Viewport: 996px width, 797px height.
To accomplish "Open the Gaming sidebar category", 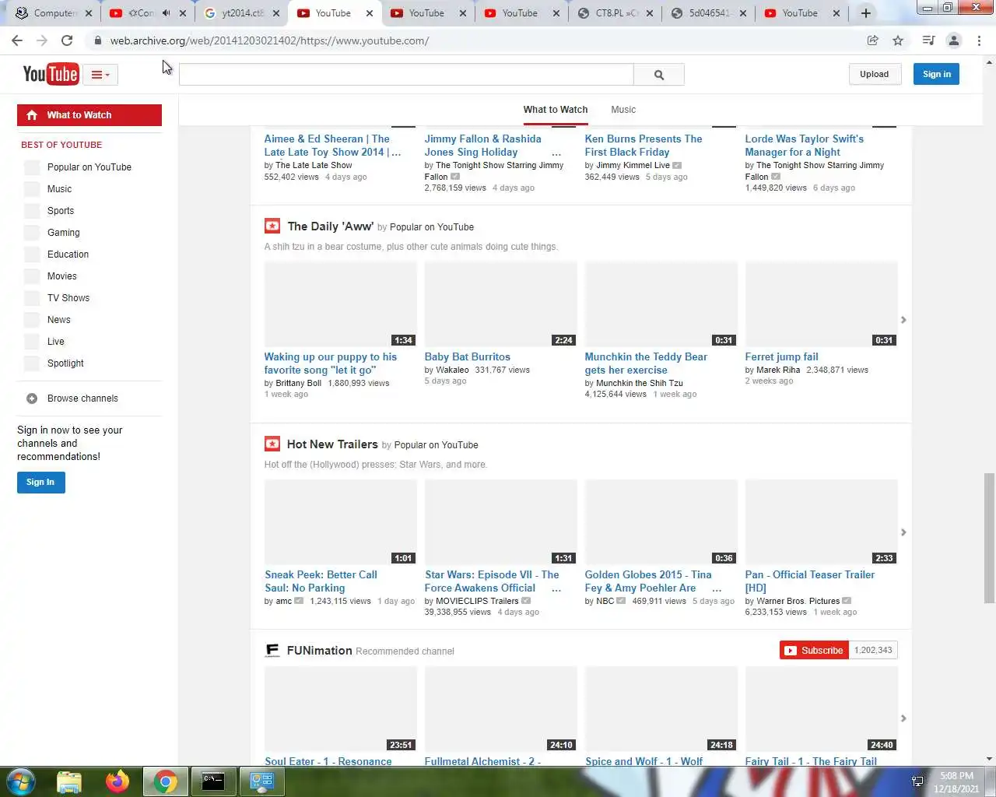I will [63, 233].
